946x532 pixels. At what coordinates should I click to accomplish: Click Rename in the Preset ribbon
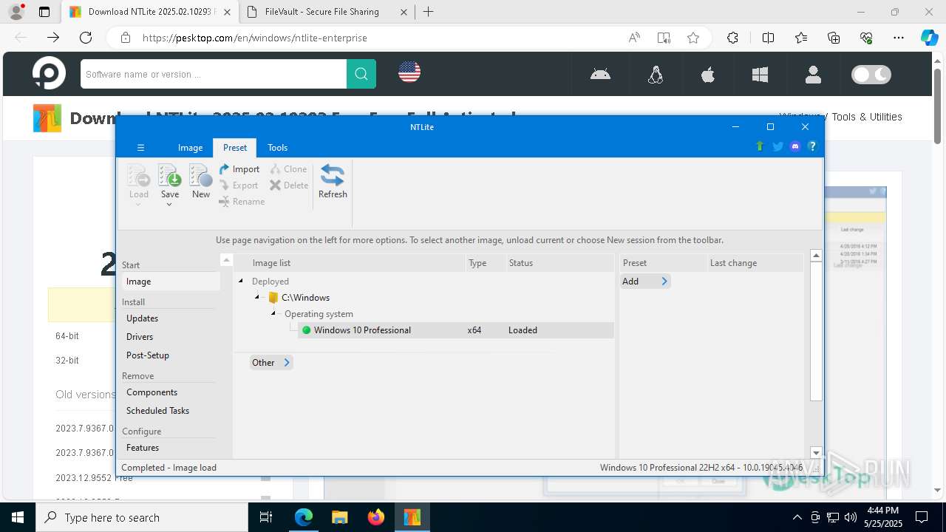242,202
